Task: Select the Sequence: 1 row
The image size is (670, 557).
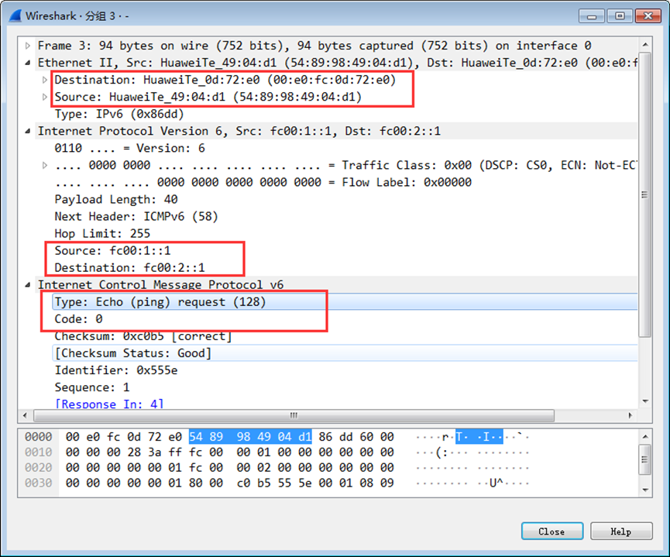Action: (92, 387)
